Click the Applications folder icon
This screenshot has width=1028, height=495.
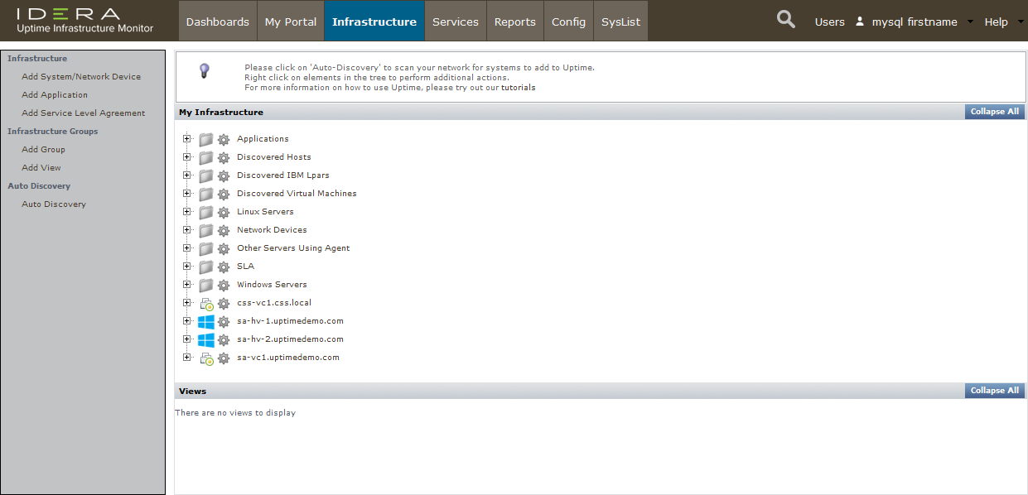click(206, 139)
